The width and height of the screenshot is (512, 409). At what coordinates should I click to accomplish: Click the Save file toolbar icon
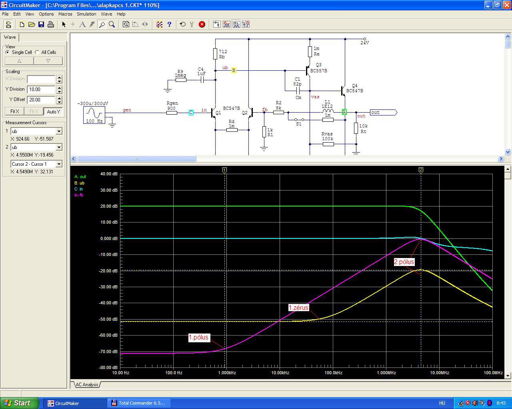click(x=41, y=24)
